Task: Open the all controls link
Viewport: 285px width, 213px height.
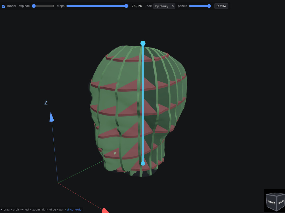Action: (x=74, y=210)
